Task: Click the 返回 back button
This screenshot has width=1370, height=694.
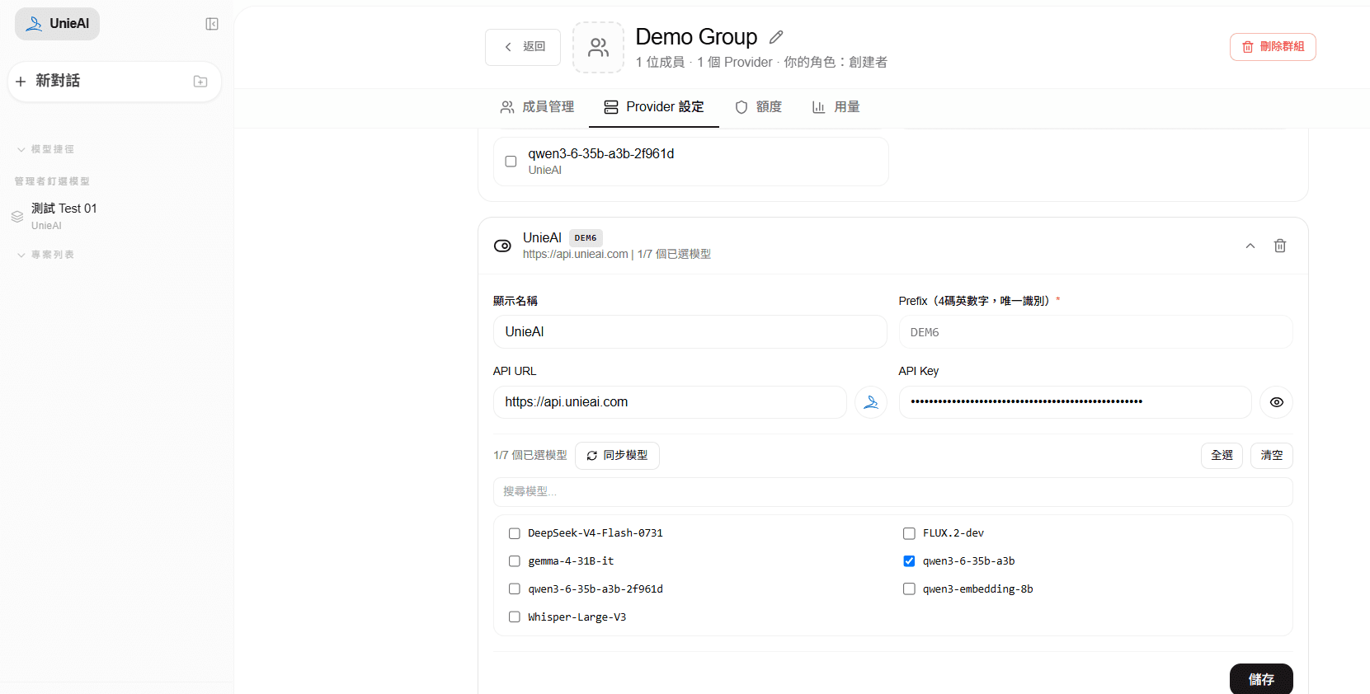Action: [x=523, y=47]
